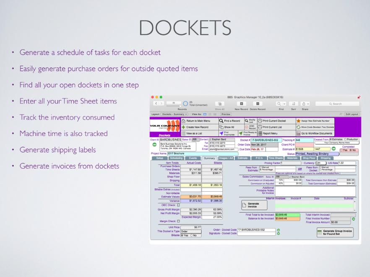Click the Show All toolbar icon
This screenshot has height=277, width=370.
click(220, 104)
